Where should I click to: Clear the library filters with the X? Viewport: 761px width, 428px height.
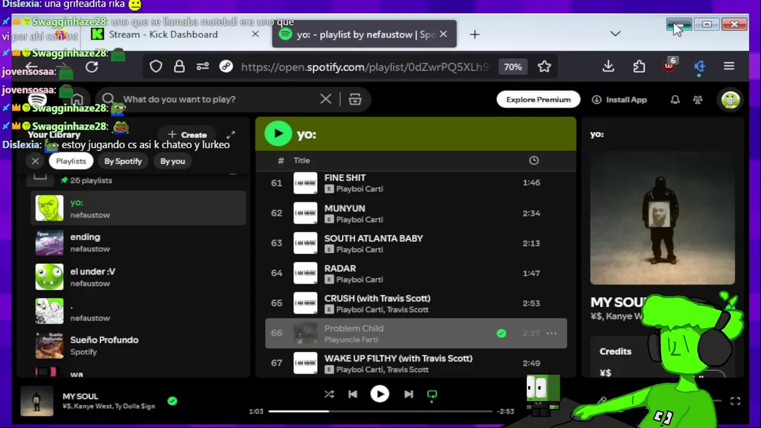[x=35, y=161]
